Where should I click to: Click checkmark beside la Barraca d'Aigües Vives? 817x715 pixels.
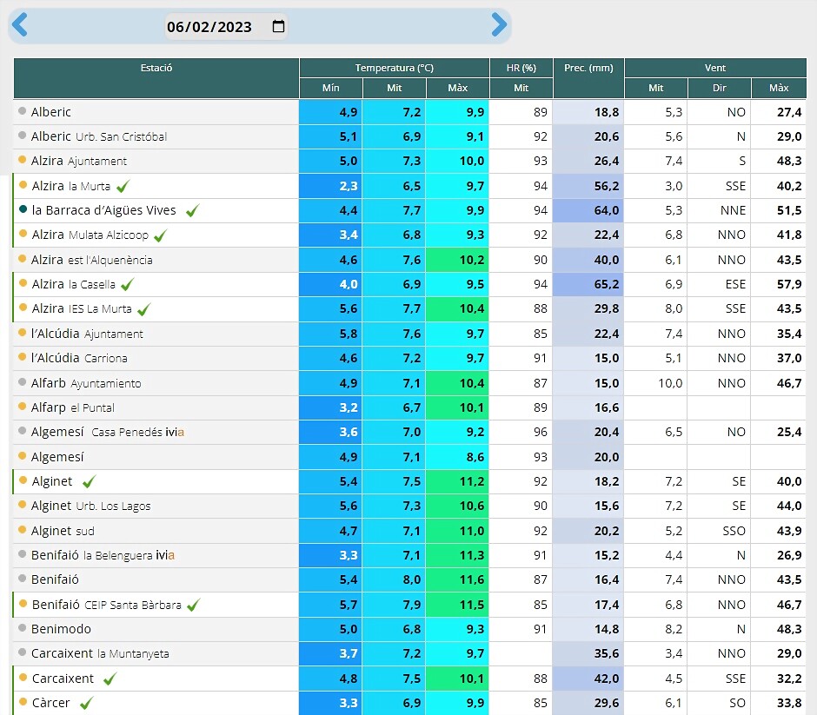point(193,210)
